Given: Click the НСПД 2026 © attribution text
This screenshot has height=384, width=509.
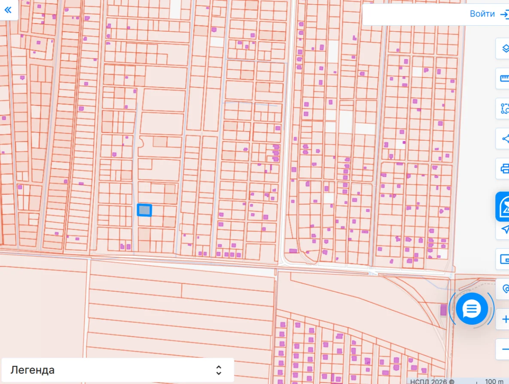Looking at the screenshot, I should coord(432,381).
